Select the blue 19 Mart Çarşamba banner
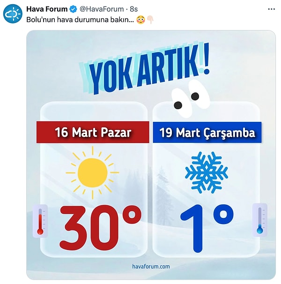Image resolution: width=281 pixels, height=284 pixels. [207, 133]
